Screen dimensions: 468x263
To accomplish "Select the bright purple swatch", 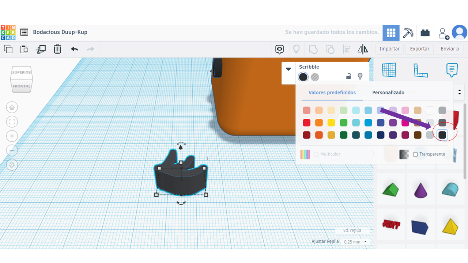I will (393, 123).
